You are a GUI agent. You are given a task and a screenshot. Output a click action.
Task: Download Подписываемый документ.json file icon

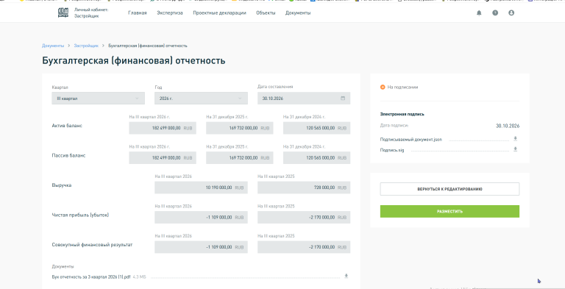[515, 139]
